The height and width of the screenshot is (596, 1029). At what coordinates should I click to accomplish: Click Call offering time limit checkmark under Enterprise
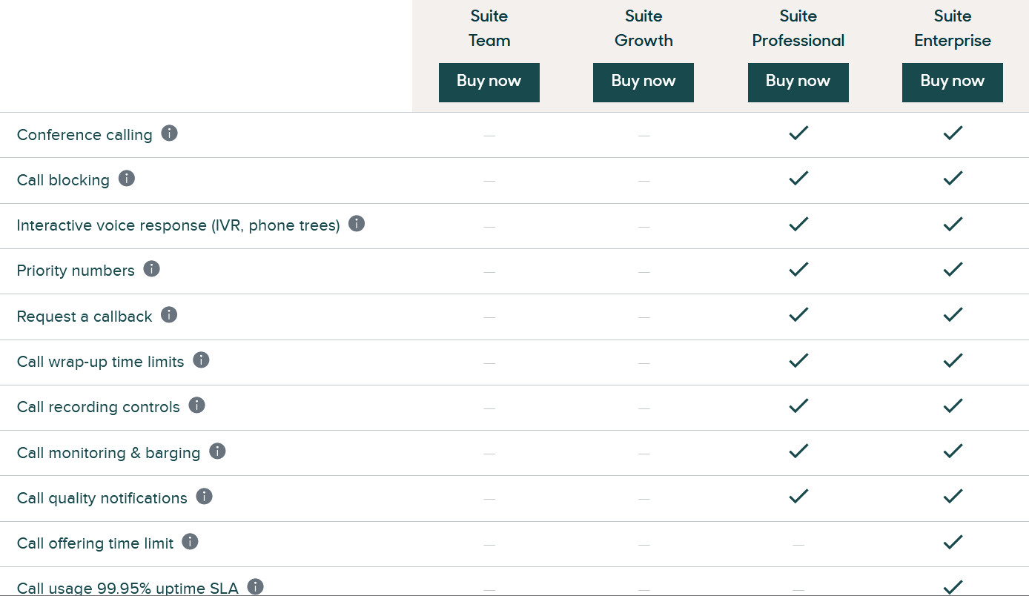pos(953,543)
